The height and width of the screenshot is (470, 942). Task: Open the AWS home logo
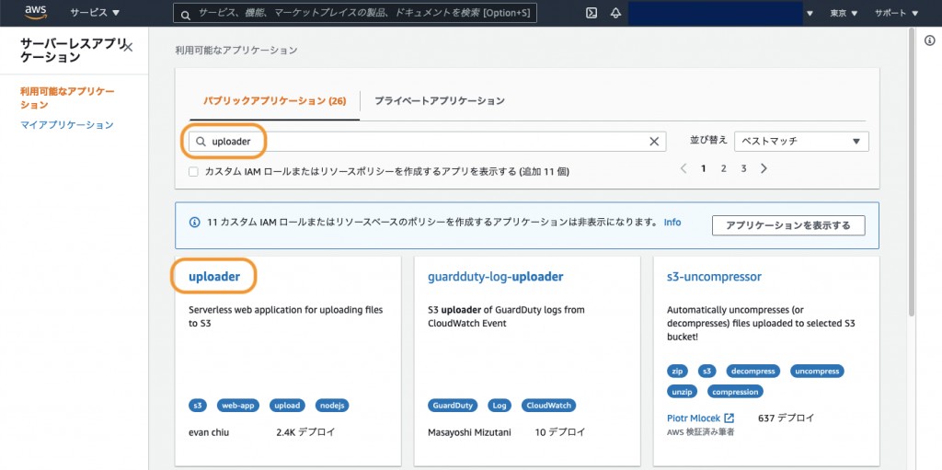(36, 13)
